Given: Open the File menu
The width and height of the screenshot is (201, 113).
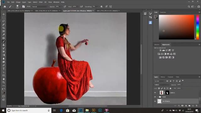Looking at the screenshot, I should [8, 2].
